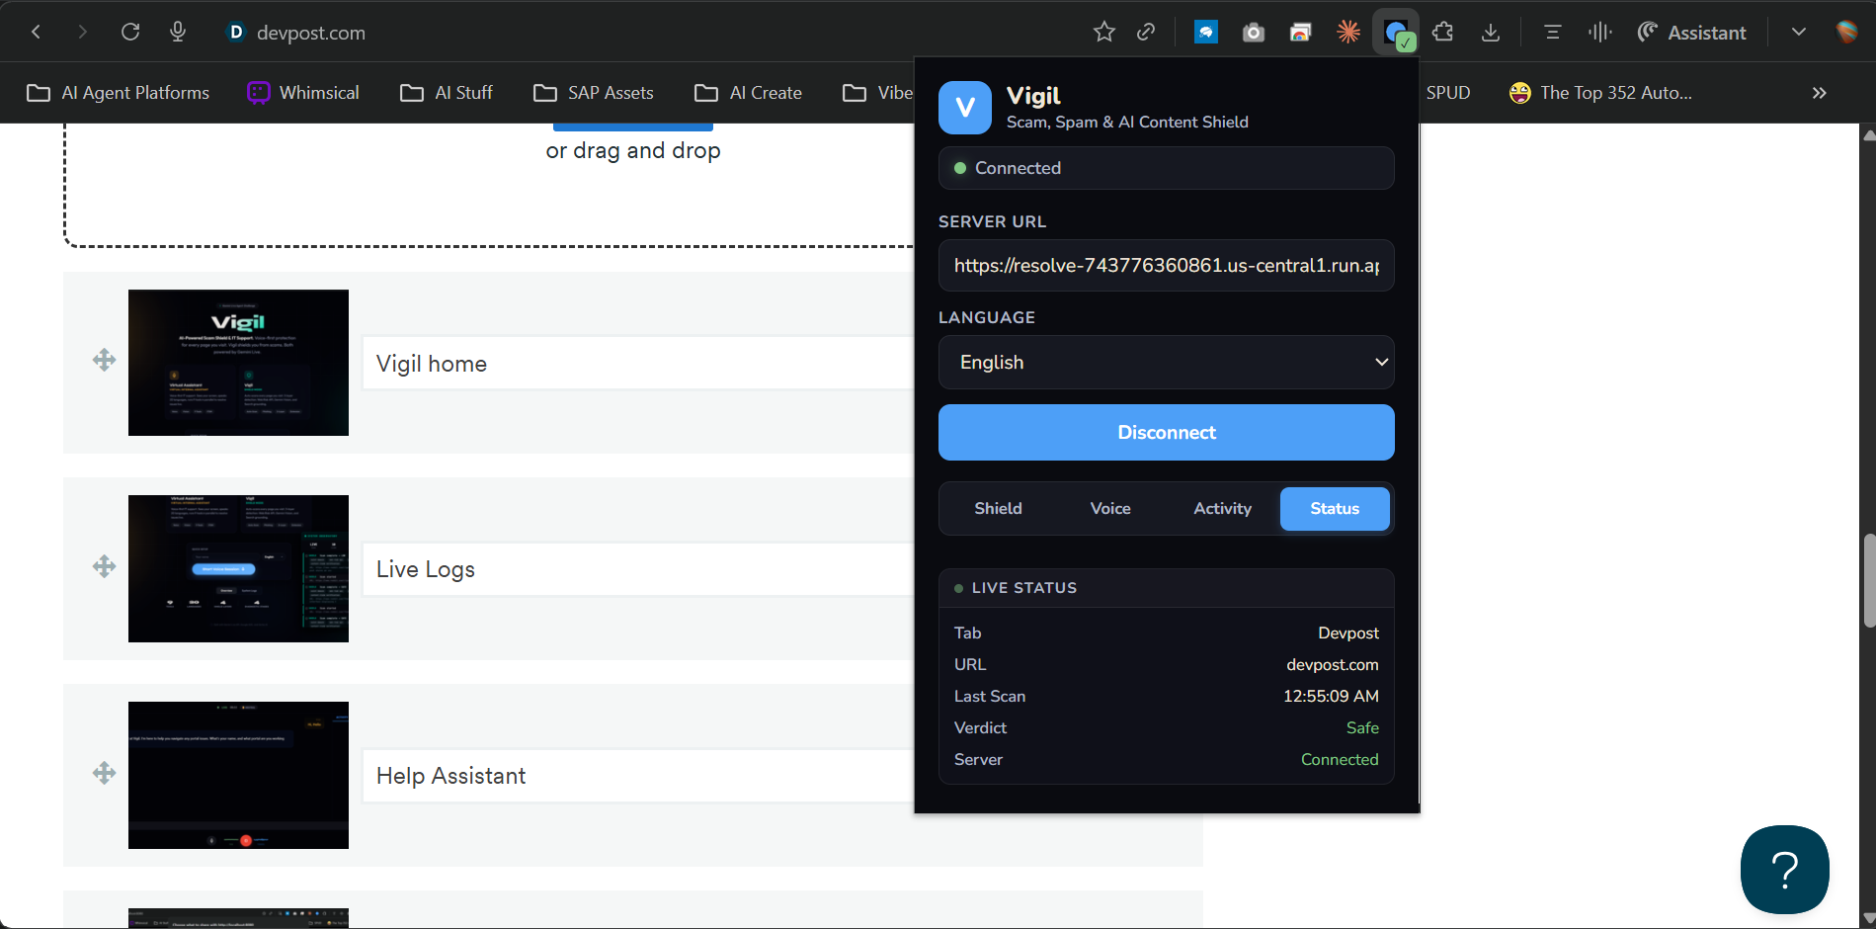Click the LIVE STATUS heading
1876x929 pixels.
click(1024, 588)
